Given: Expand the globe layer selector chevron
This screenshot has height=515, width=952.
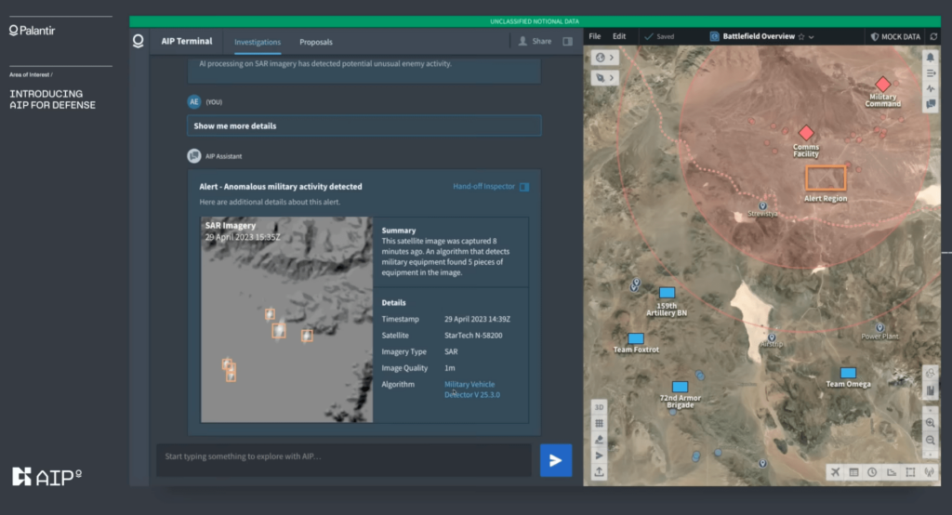Looking at the screenshot, I should [613, 58].
